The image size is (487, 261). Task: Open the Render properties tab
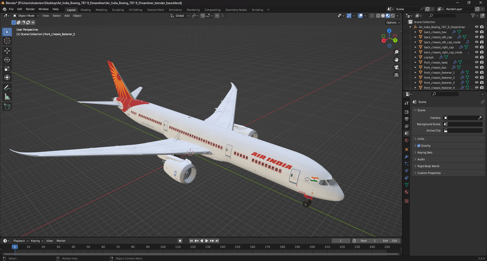pos(407,112)
